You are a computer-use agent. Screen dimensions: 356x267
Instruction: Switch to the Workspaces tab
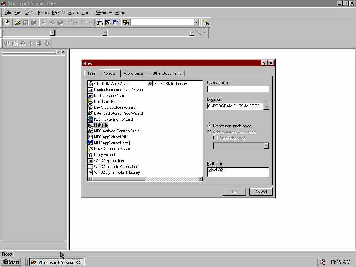[x=134, y=73]
